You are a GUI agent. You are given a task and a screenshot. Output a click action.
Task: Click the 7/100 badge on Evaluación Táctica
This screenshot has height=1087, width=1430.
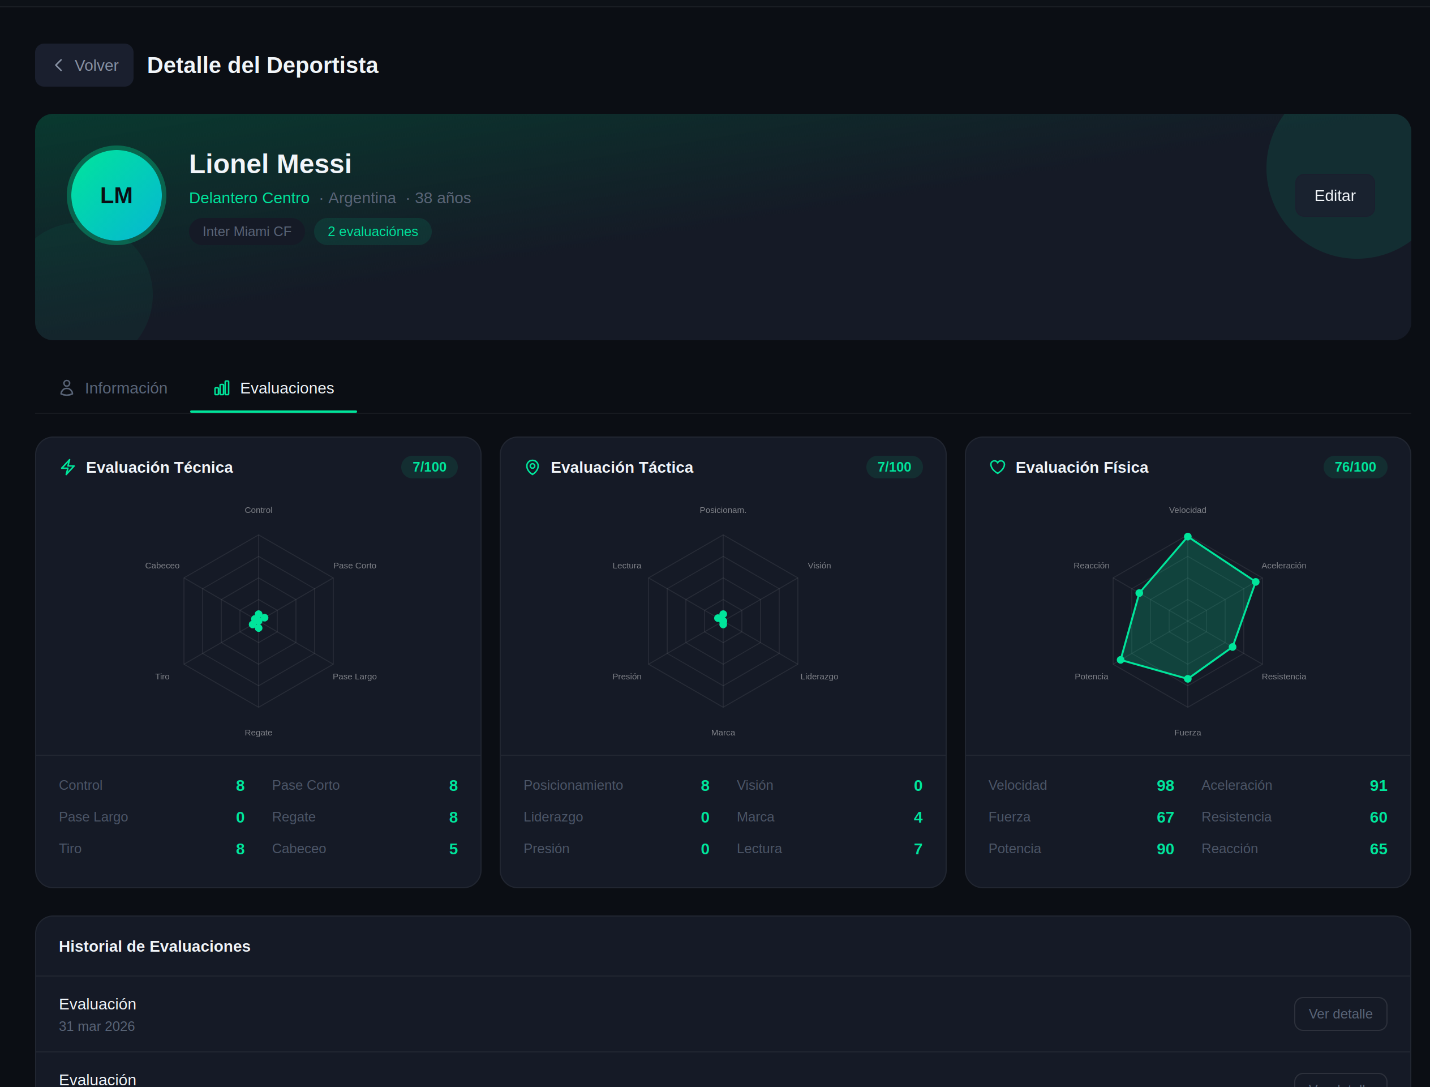click(894, 467)
